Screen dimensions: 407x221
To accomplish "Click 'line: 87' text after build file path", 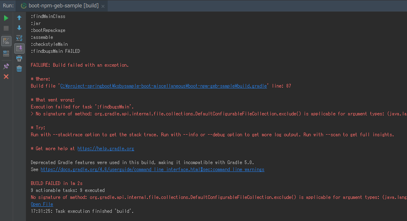I will (281, 86).
